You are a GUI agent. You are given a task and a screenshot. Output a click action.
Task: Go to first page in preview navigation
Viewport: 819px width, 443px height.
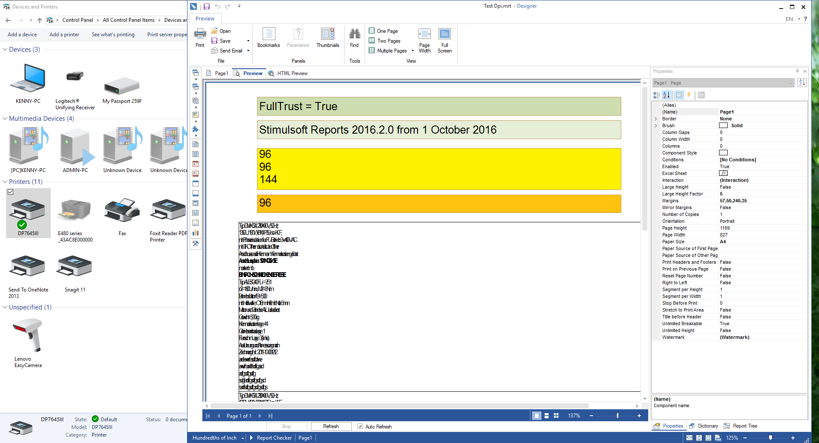coord(208,416)
